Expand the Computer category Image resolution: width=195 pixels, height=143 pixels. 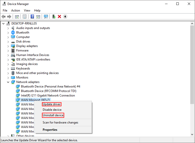[x=8, y=37]
